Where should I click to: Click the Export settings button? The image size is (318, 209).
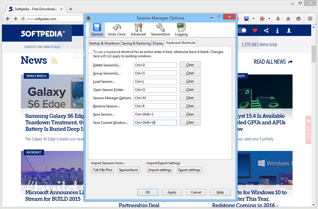tap(189, 170)
